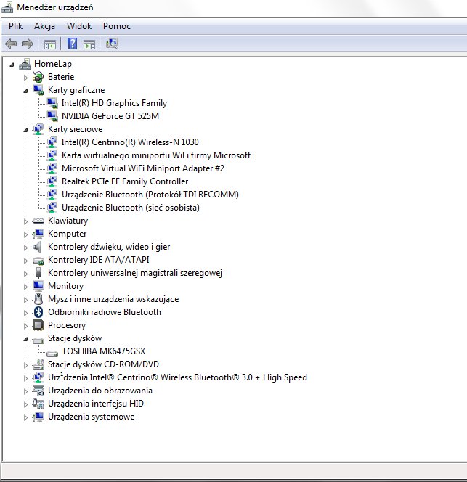Click the TOSHIBA MK6475GSX drive icon
The width and height of the screenshot is (467, 482).
(52, 353)
